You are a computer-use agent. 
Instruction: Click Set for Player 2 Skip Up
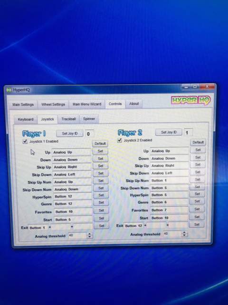pyautogui.click(x=198, y=164)
